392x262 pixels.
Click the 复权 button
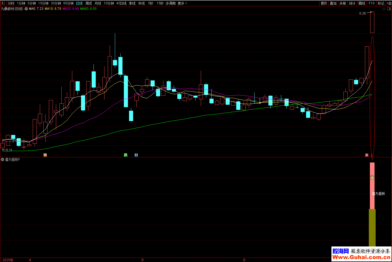tap(324, 3)
